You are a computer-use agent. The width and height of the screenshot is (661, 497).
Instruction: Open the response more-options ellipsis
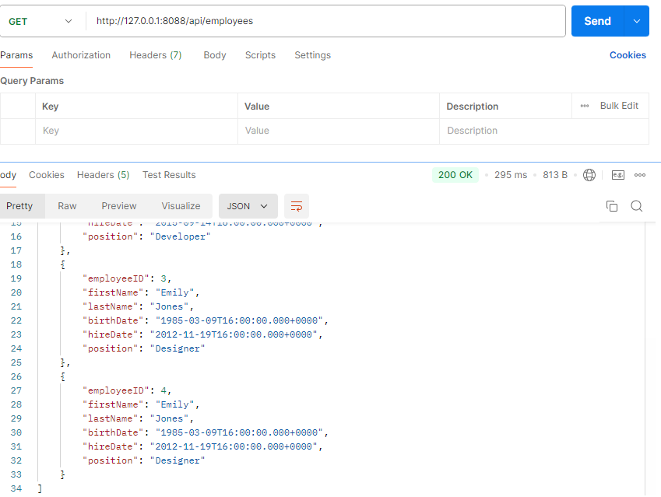[x=640, y=175]
